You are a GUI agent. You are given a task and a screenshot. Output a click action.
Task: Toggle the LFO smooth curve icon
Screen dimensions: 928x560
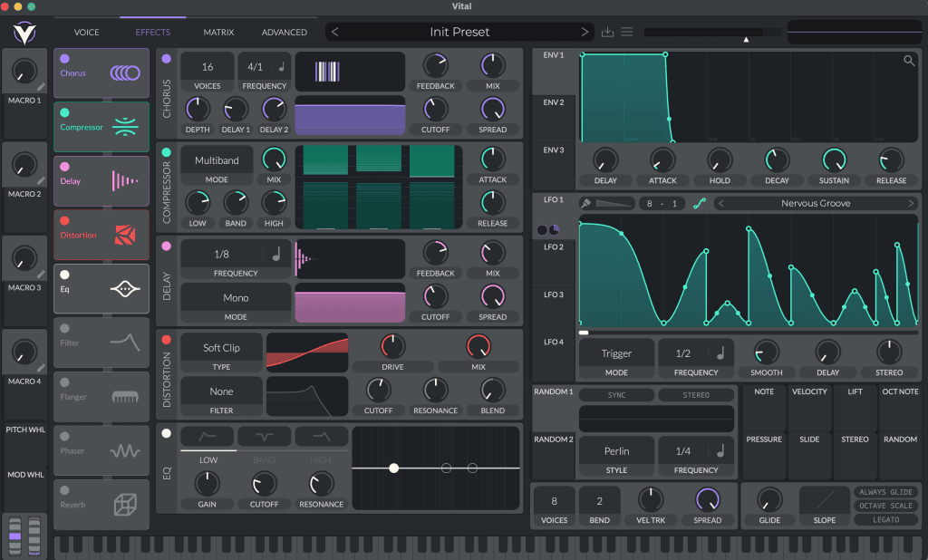(x=700, y=204)
